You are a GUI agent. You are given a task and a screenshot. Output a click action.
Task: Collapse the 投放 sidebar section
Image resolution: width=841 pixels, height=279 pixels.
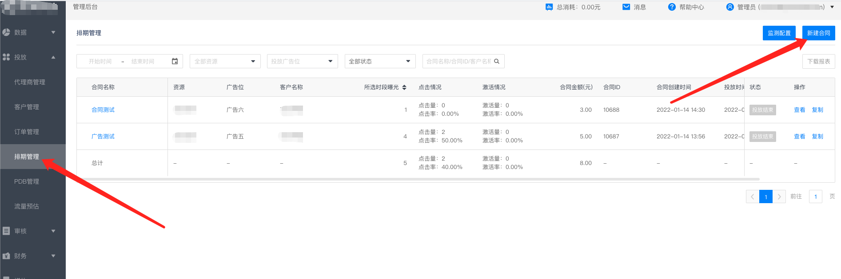[53, 57]
